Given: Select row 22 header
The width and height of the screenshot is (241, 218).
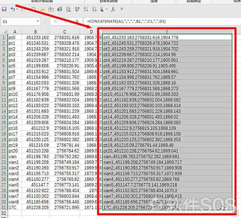Looking at the screenshot, I should 3,156.
